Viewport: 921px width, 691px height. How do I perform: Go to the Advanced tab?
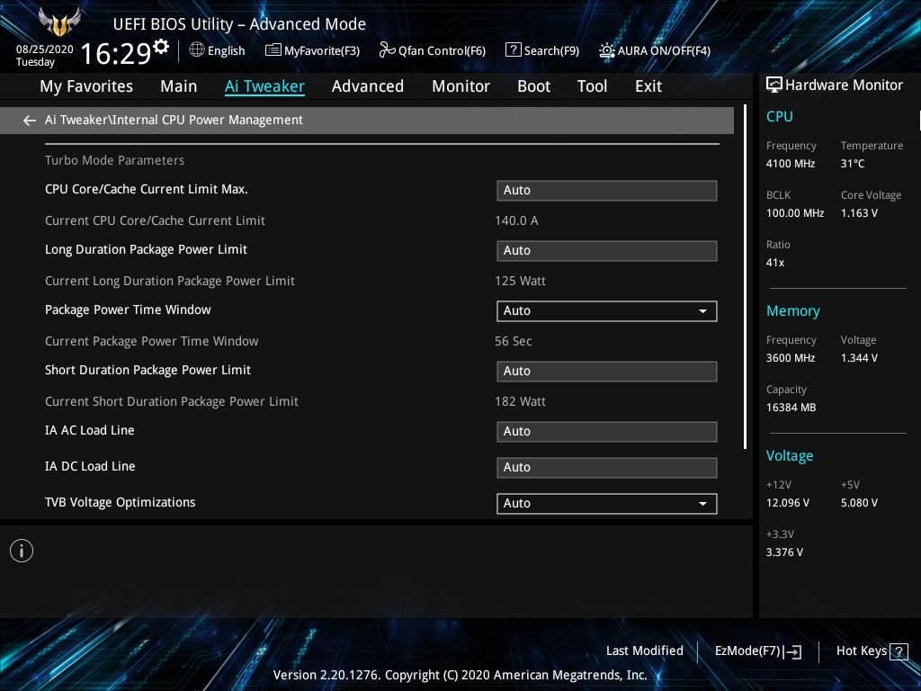(x=368, y=86)
